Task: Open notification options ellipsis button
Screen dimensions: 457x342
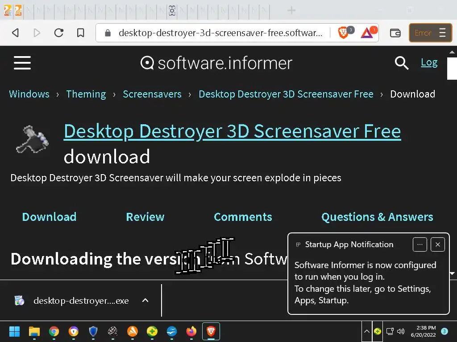Action: coord(420,244)
